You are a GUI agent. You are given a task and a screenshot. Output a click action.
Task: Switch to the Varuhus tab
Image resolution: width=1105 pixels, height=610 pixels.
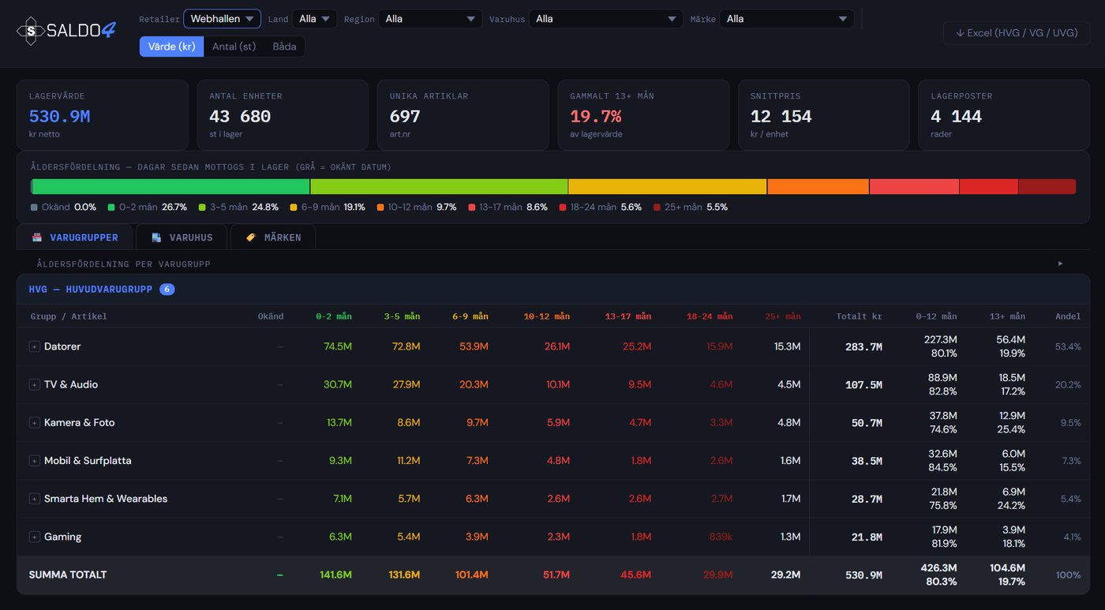point(182,238)
